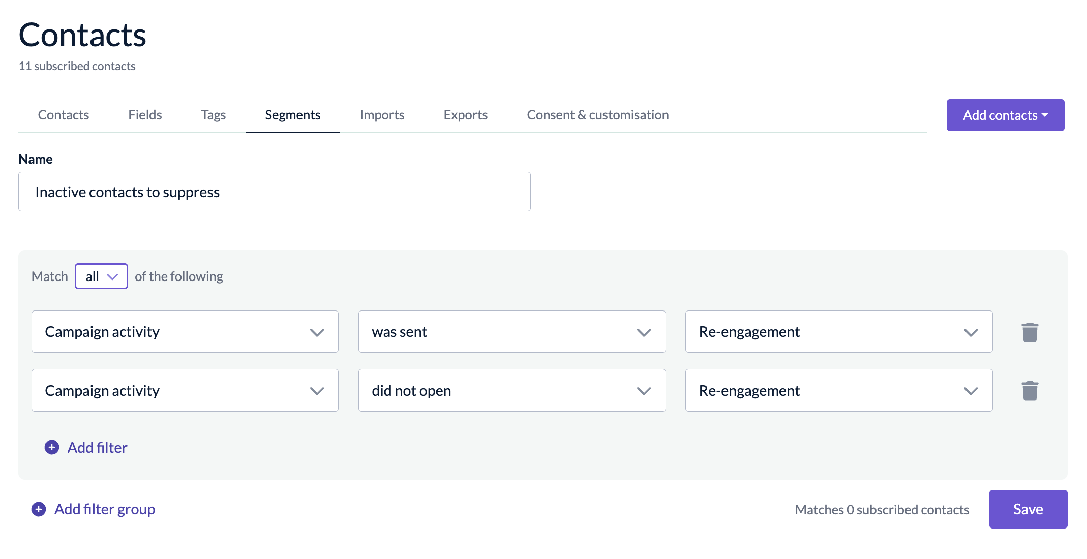Click the Contacts page heading
1087x559 pixels.
tap(82, 35)
